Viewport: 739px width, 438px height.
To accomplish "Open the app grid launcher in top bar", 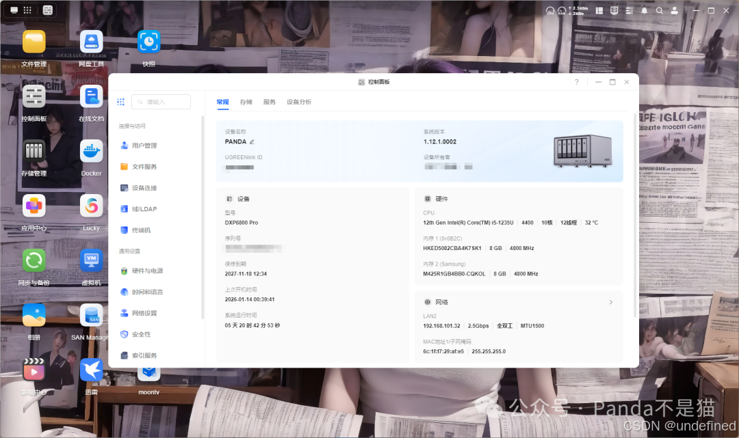I will 27,10.
